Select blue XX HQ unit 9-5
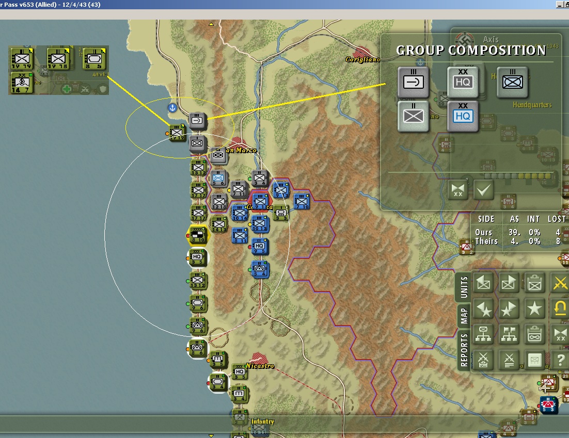The width and height of the screenshot is (569, 438). (260, 246)
